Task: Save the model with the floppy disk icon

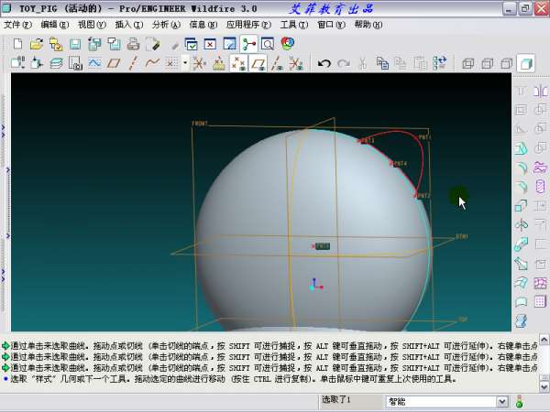Action: (x=75, y=43)
